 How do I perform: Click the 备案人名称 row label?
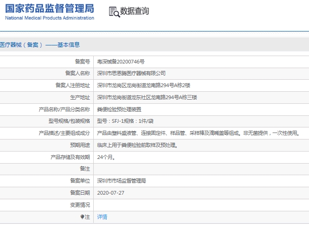[77, 73]
